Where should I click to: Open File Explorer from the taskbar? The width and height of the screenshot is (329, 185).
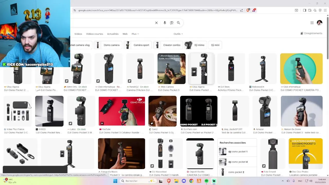176,181
